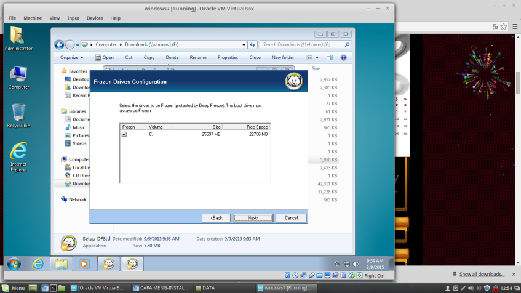Click Delete in Explorer toolbar
Image resolution: width=521 pixels, height=293 pixels.
[172, 57]
